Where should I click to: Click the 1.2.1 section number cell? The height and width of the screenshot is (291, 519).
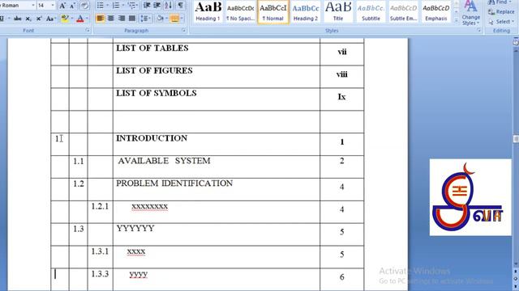click(101, 212)
